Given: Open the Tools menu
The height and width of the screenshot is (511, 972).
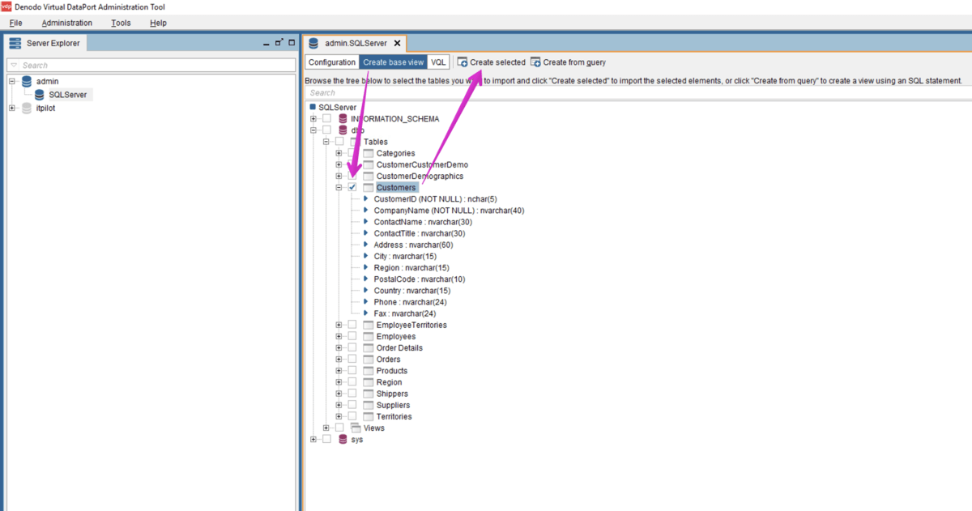Looking at the screenshot, I should click(121, 23).
